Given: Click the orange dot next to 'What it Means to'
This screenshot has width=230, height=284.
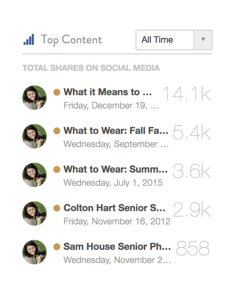Looking at the screenshot, I should [57, 92].
